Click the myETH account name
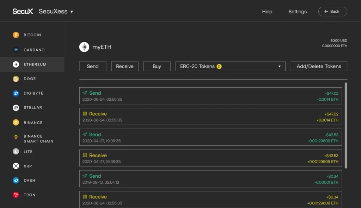Viewport: 361px width, 208px height. coord(102,47)
